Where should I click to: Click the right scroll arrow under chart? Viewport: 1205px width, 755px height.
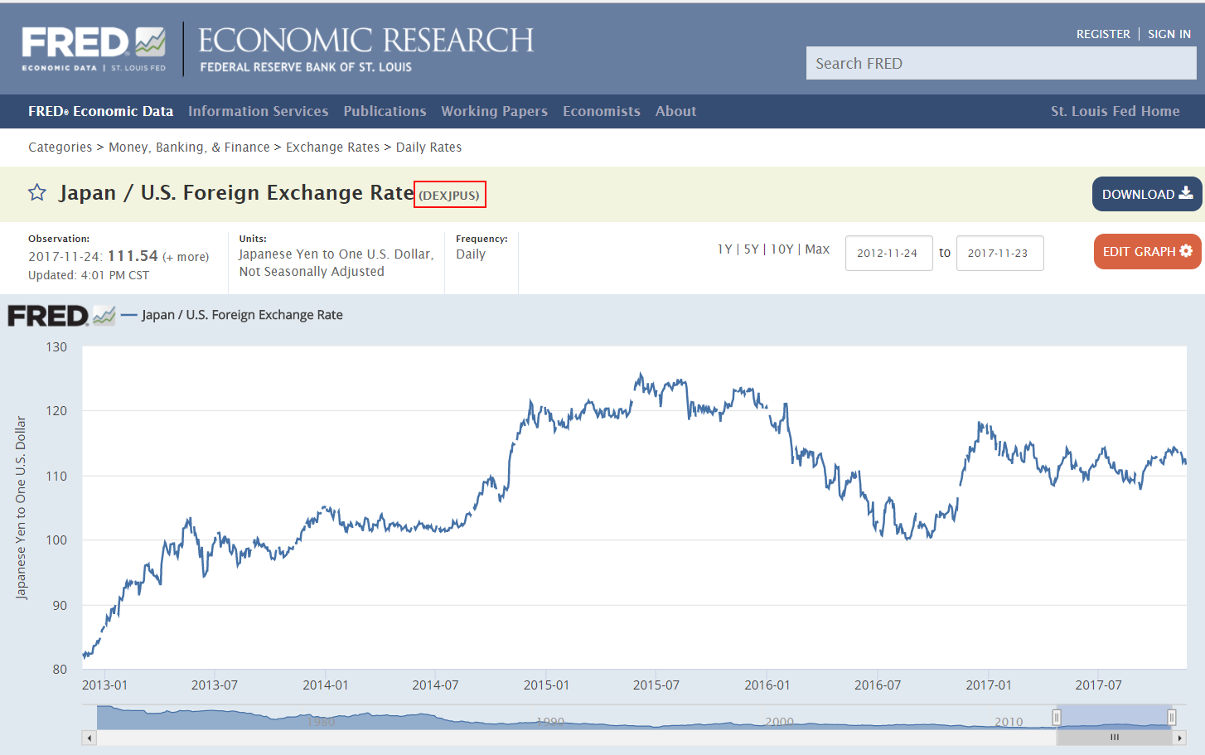1179,738
